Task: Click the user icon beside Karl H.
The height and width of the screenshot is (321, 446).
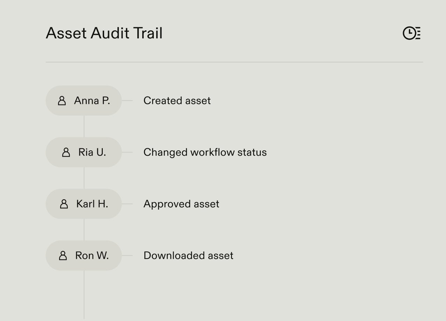Action: point(64,204)
